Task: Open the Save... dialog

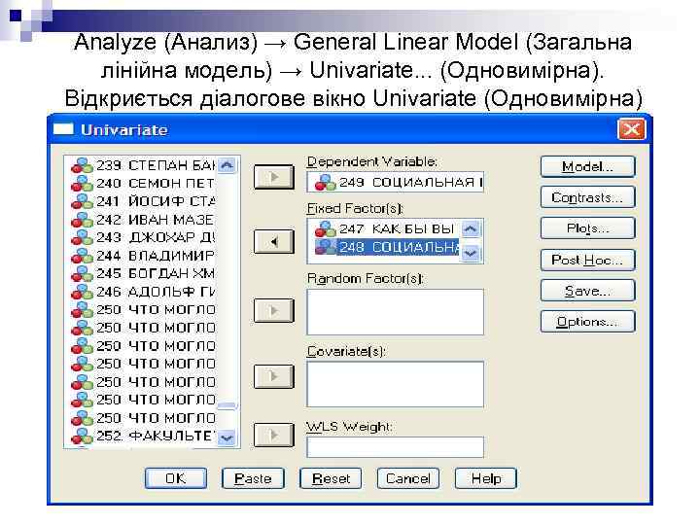Action: (587, 291)
